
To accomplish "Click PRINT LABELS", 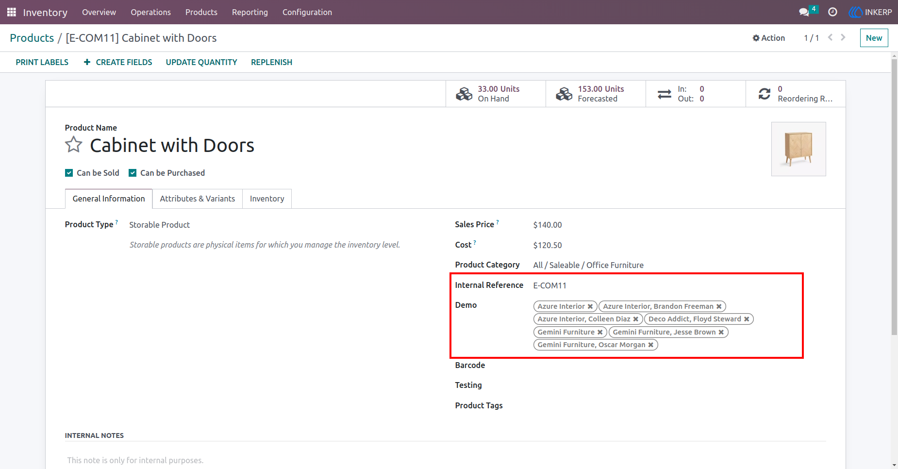I will click(x=42, y=62).
